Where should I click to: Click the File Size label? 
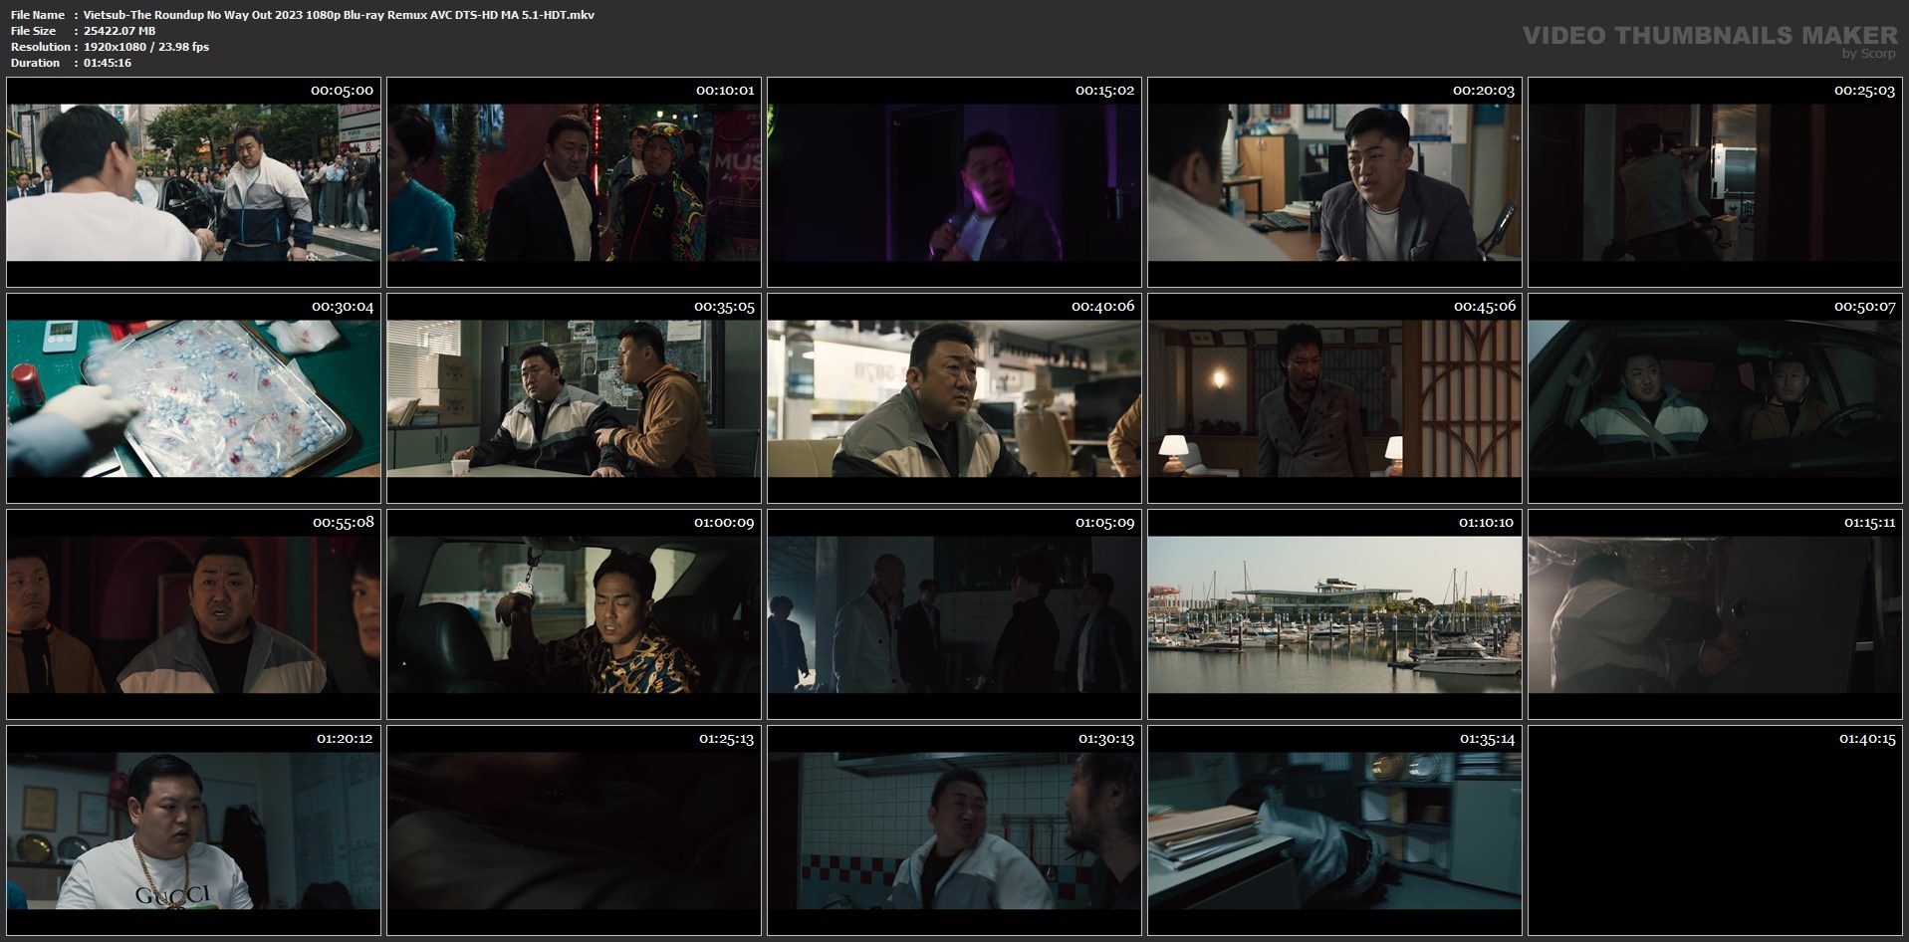coord(34,31)
